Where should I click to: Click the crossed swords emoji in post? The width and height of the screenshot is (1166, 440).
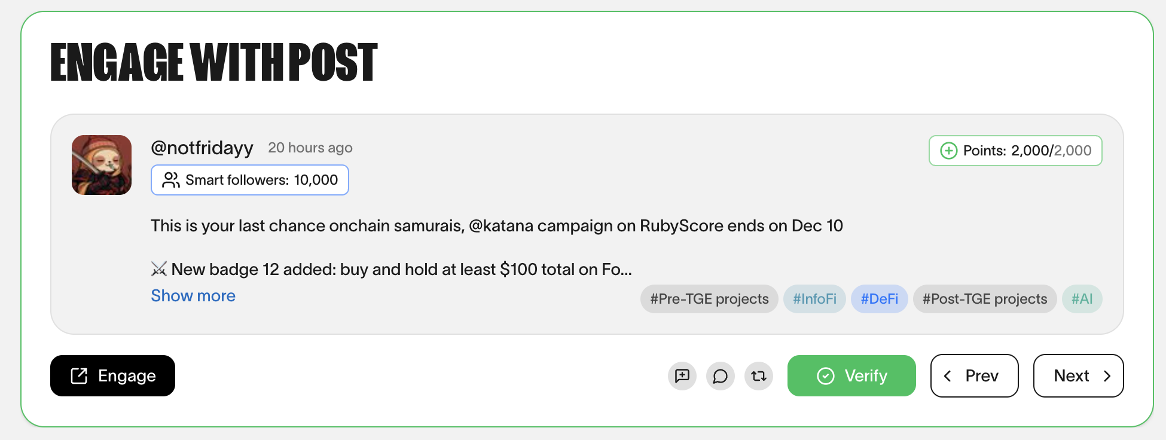pos(159,270)
